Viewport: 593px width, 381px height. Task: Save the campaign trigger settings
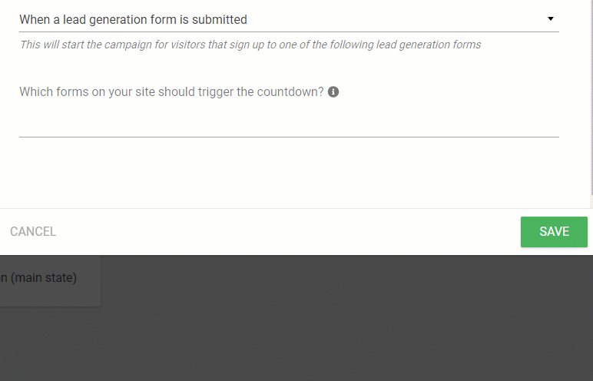[x=554, y=231]
